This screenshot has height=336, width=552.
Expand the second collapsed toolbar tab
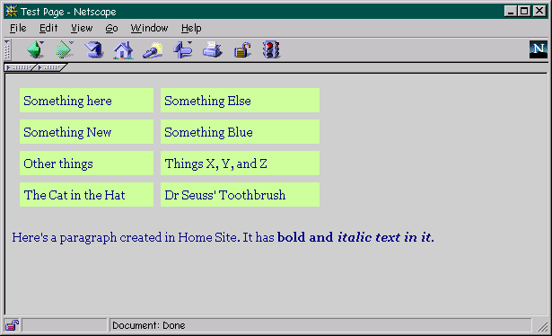pyautogui.click(x=51, y=67)
